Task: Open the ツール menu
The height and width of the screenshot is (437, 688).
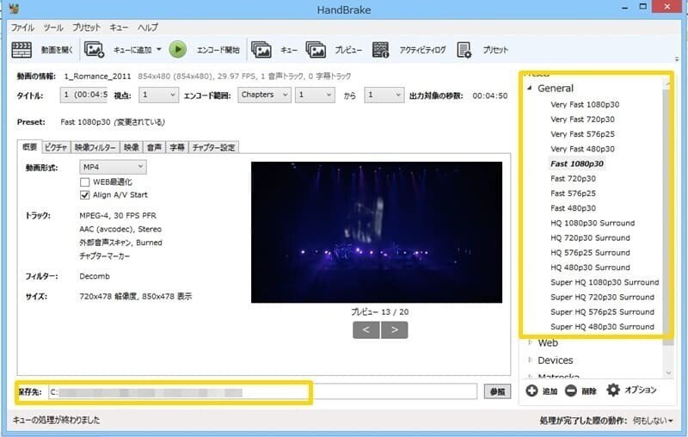Action: click(53, 28)
